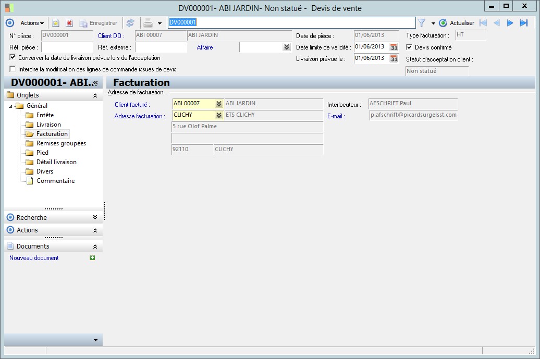Open the Adresse facturation dropdown
Screen dimensions: 540x359
pyautogui.click(x=218, y=115)
